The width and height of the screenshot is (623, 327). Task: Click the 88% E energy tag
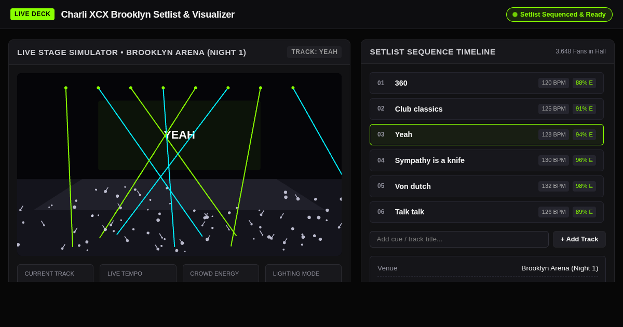(584, 83)
